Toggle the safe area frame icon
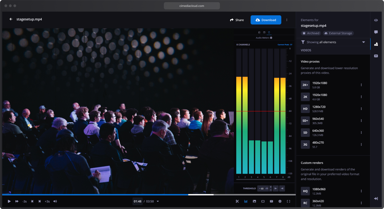The width and height of the screenshot is (384, 209). 263,201
